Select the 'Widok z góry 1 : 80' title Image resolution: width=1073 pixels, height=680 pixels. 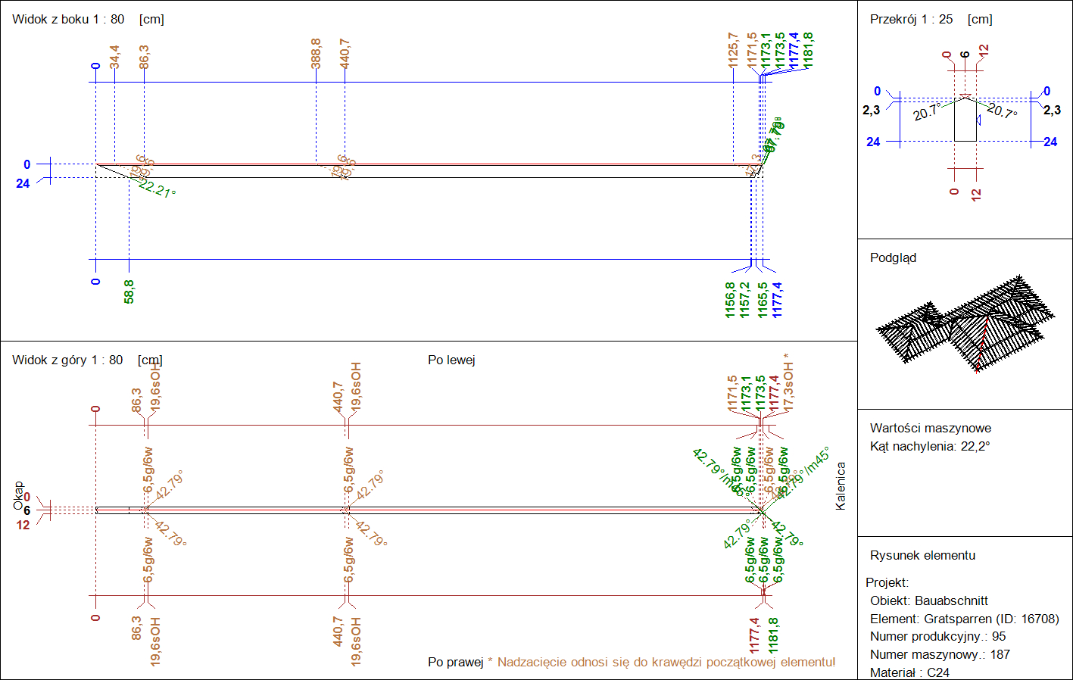(67, 360)
